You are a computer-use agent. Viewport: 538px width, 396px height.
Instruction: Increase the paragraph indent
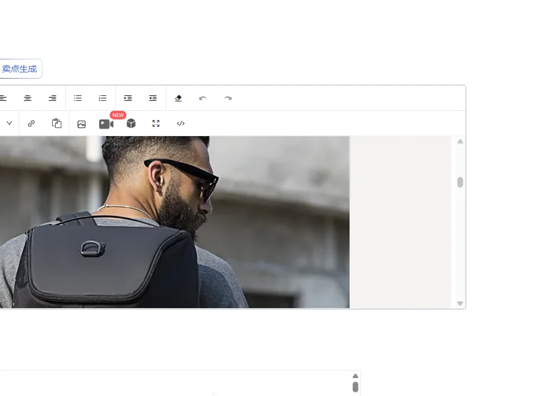point(128,98)
